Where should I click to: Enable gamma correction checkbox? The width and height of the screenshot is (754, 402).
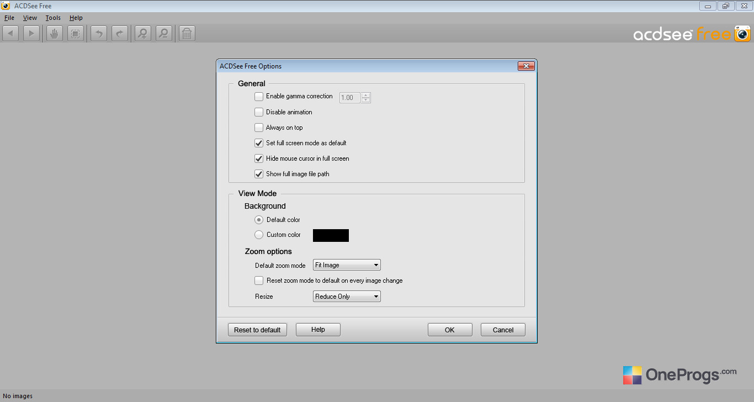pos(259,97)
